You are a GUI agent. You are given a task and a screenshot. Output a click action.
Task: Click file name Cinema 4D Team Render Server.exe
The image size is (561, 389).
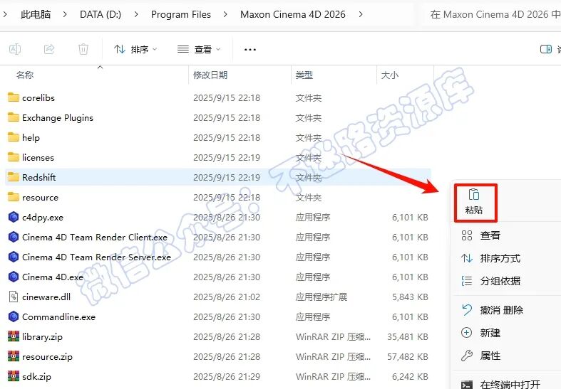pos(97,257)
